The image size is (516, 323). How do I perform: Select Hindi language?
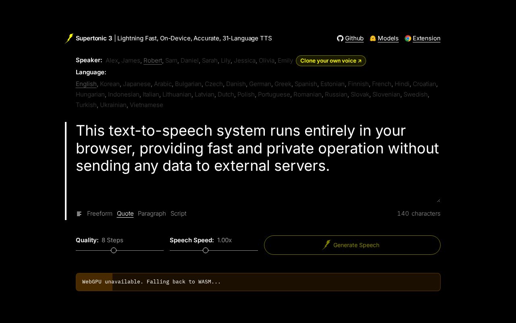pos(402,84)
